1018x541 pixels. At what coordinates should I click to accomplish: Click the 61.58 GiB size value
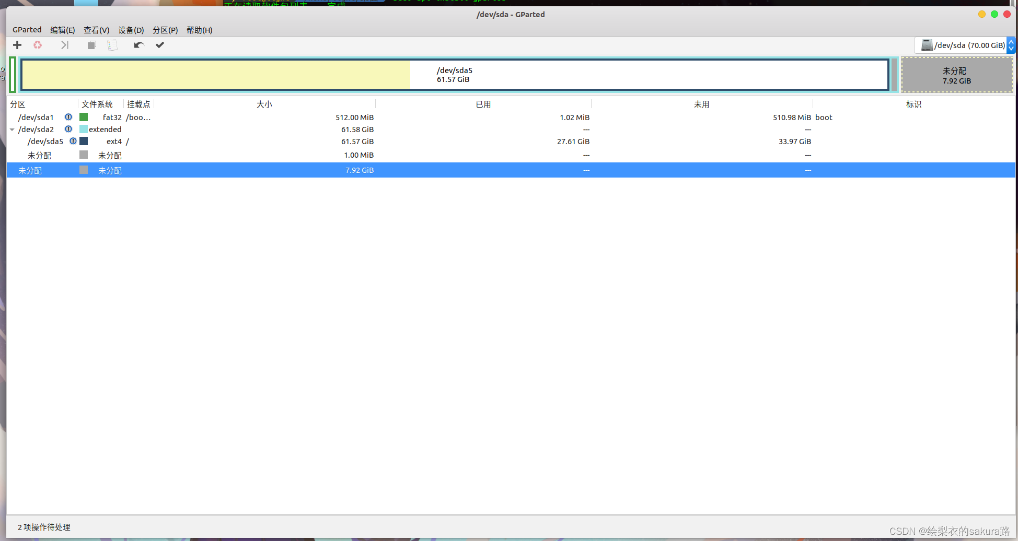(357, 130)
